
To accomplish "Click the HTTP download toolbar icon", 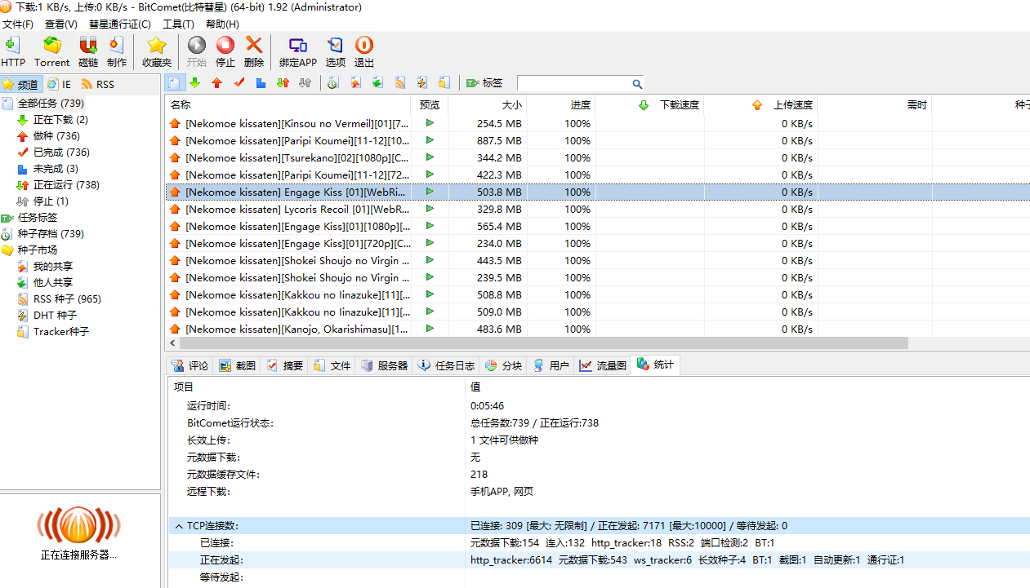I will pyautogui.click(x=13, y=51).
